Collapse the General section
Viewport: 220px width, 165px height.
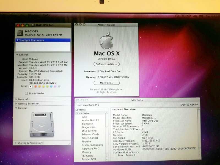pyautogui.click(x=17, y=55)
